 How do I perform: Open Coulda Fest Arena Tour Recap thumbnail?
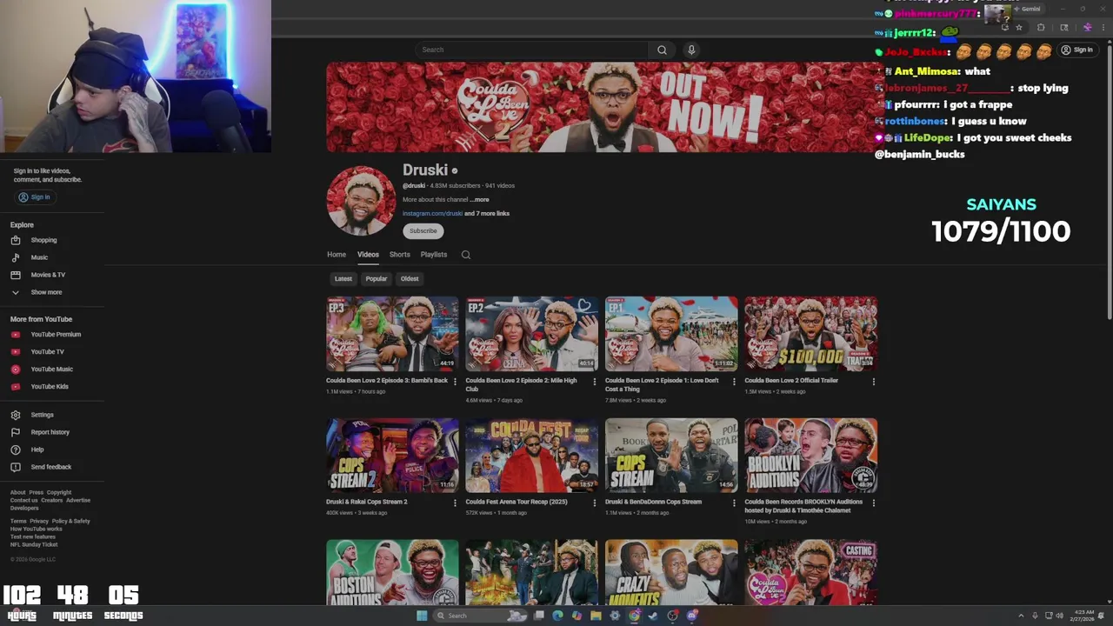(531, 456)
